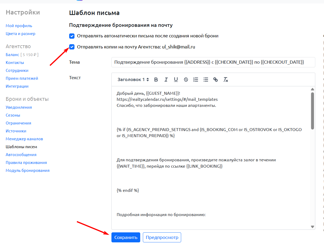Click the '{% endif %}' line in editor

click(128, 190)
